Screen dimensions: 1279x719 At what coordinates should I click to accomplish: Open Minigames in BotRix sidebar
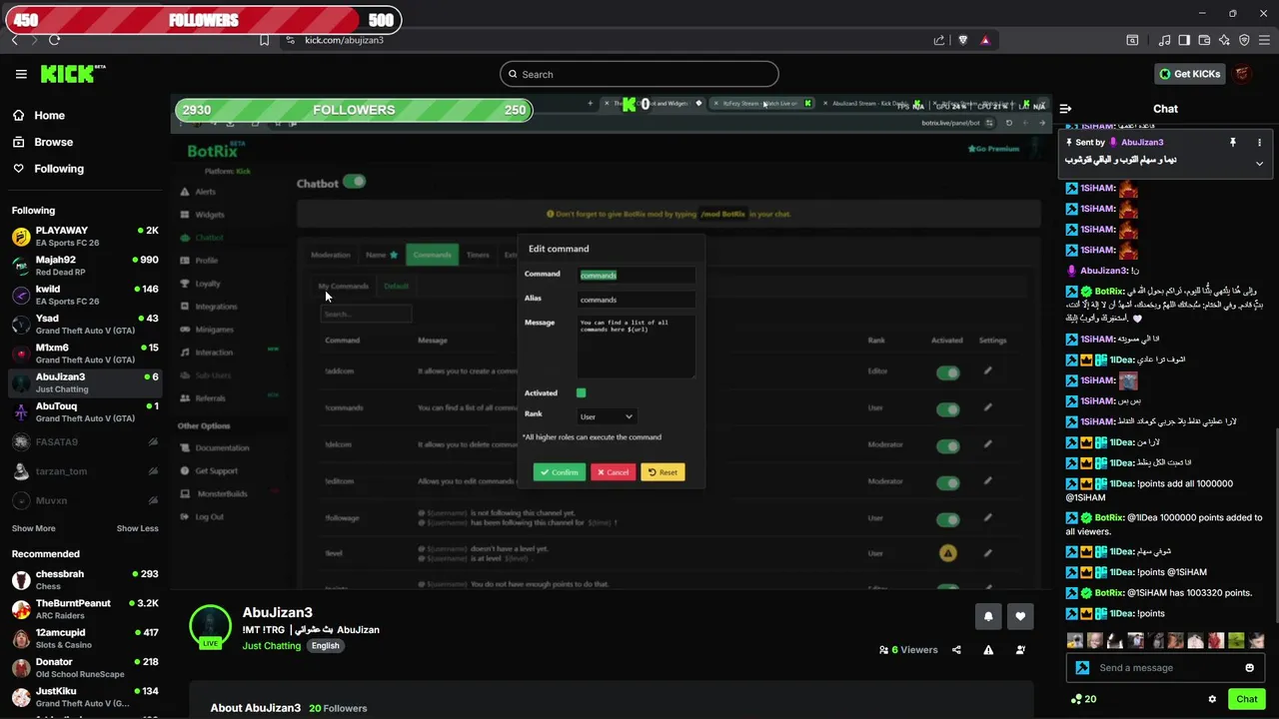tap(214, 330)
